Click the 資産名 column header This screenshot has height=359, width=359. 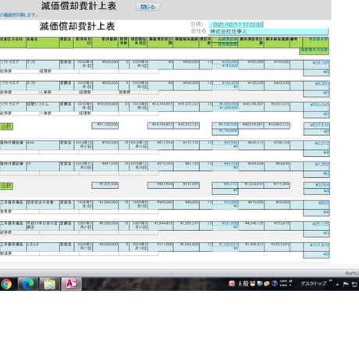pyautogui.click(x=43, y=42)
